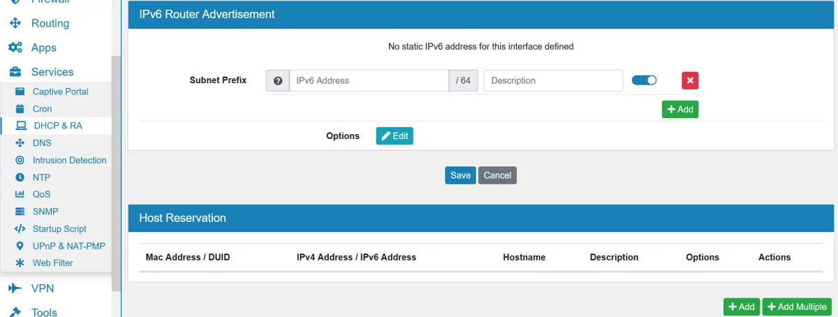838x317 pixels.
Task: Open the Apps menu
Action: pyautogui.click(x=43, y=47)
